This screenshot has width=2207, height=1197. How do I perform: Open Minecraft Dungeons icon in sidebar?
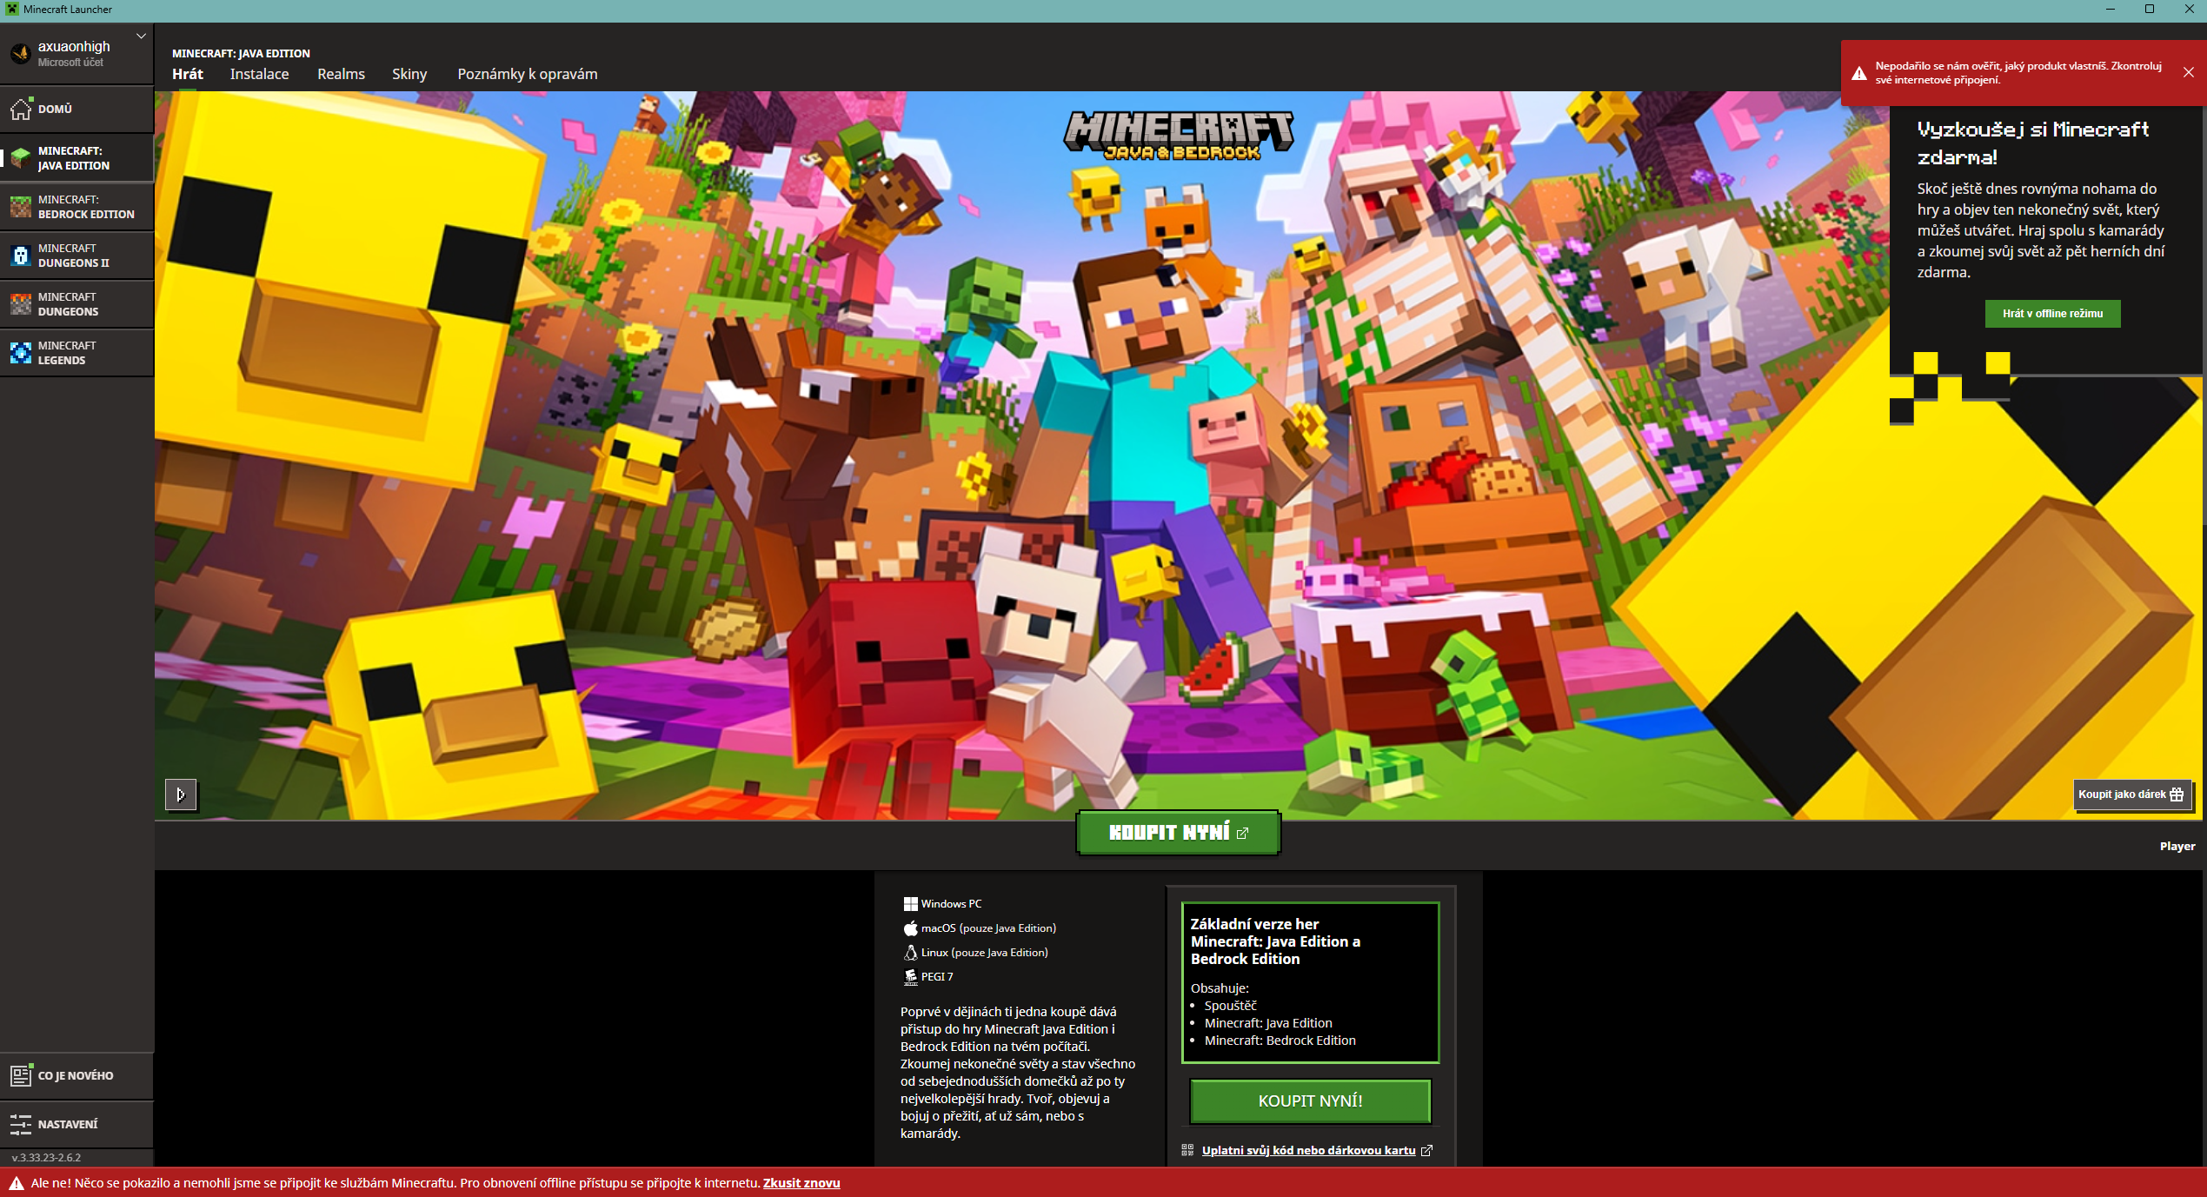pos(21,304)
